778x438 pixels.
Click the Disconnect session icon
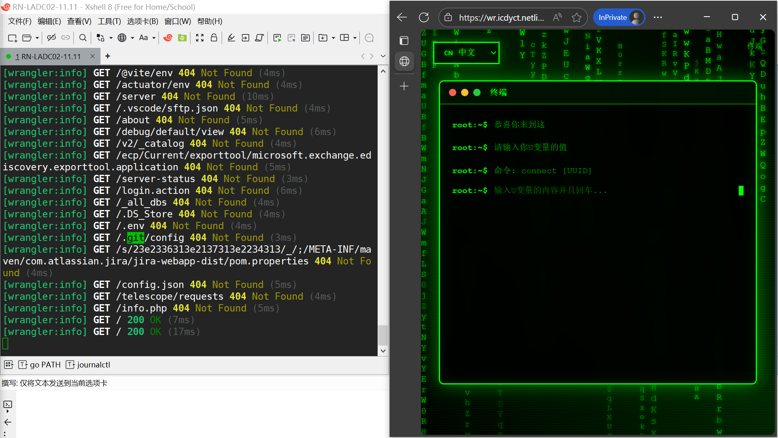(51, 38)
